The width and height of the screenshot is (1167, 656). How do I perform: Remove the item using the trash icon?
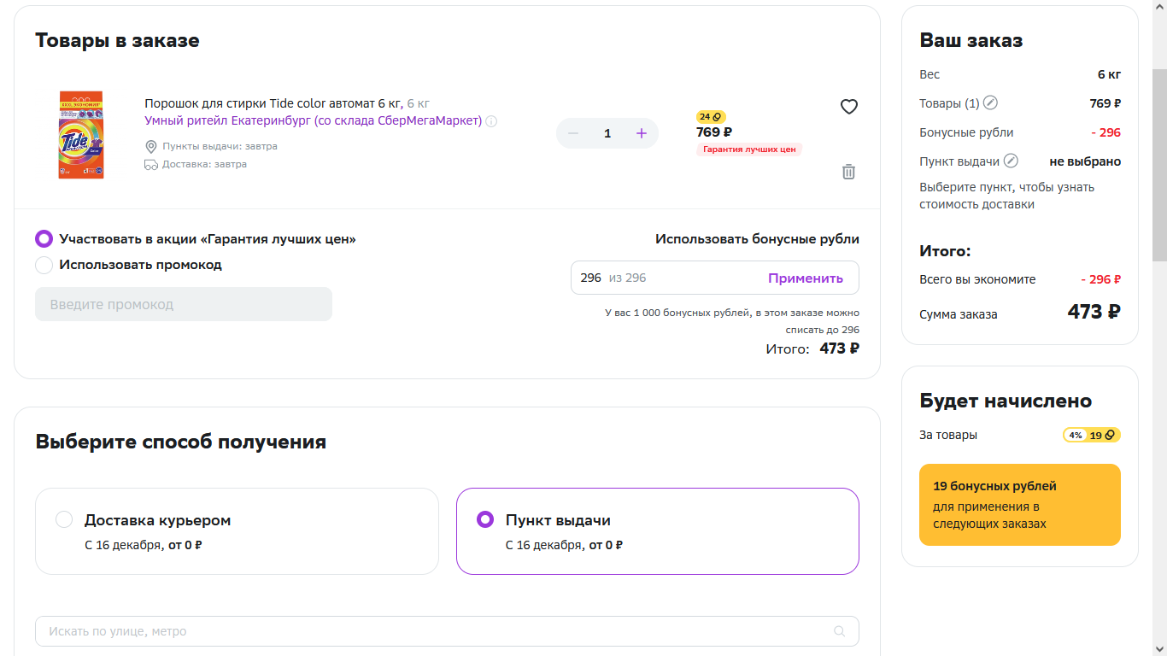coord(848,172)
